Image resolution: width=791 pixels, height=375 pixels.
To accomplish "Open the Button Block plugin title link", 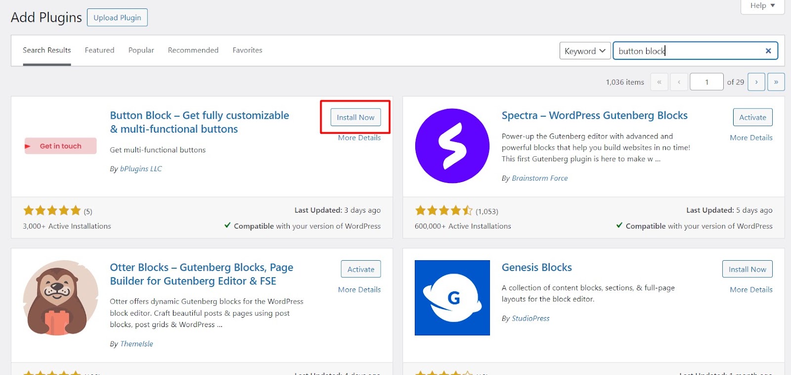I will [199, 122].
